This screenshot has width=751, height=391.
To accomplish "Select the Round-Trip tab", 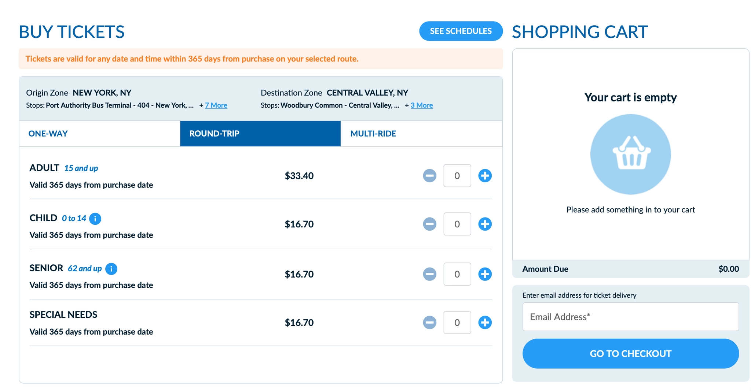I will 260,134.
